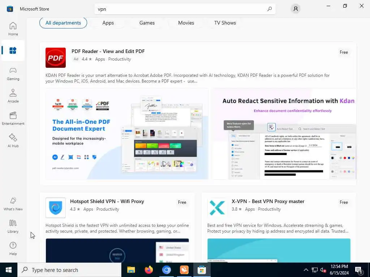Click the Ad label on PDF Reader
Screen dimensions: 370x277
pyautogui.click(x=76, y=59)
